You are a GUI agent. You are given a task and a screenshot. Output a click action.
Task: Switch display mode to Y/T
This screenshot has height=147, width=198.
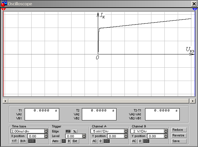(x=14, y=141)
